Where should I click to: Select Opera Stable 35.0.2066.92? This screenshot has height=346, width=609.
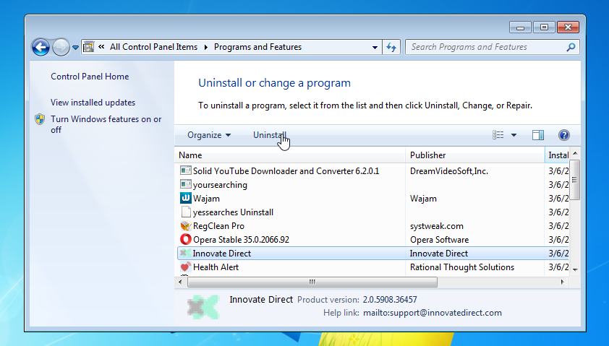pos(241,240)
